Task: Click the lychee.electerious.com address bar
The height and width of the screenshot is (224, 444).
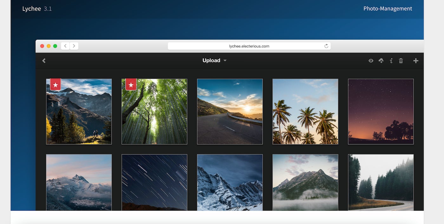Action: pyautogui.click(x=249, y=46)
